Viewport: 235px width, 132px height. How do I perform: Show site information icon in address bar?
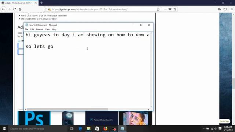(x=46, y=9)
